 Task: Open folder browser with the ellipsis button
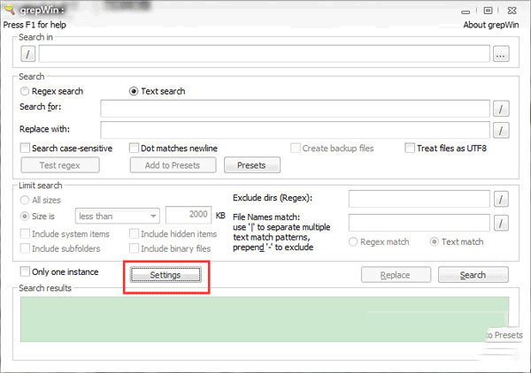502,54
